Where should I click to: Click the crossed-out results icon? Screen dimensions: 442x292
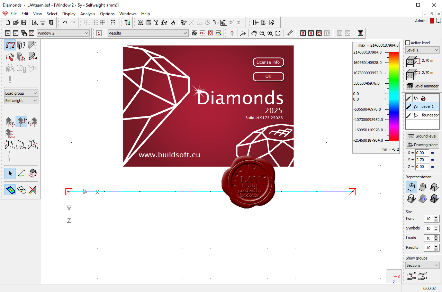point(33,190)
